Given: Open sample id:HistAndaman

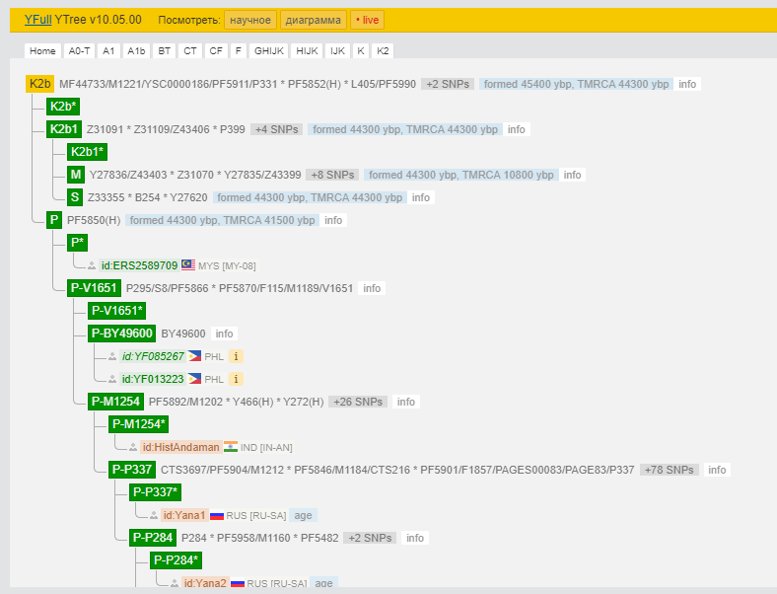Looking at the screenshot, I should pyautogui.click(x=180, y=447).
